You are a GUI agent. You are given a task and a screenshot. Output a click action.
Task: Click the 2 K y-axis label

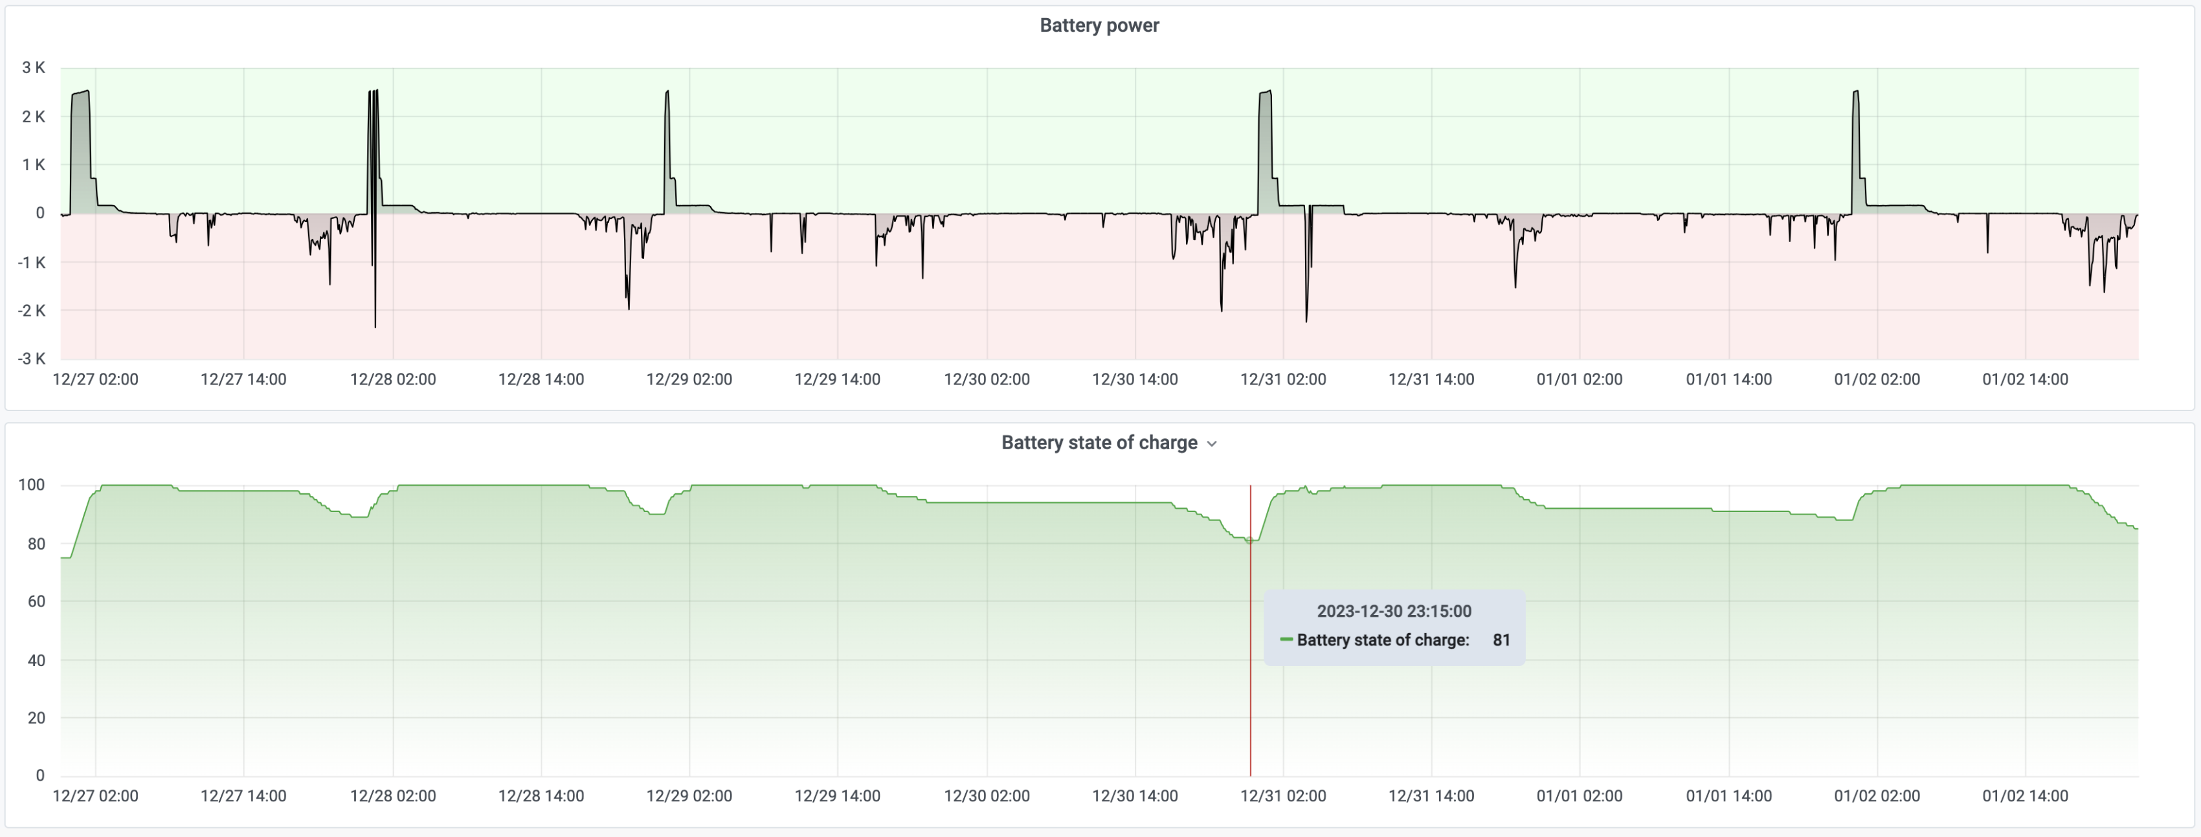34,116
